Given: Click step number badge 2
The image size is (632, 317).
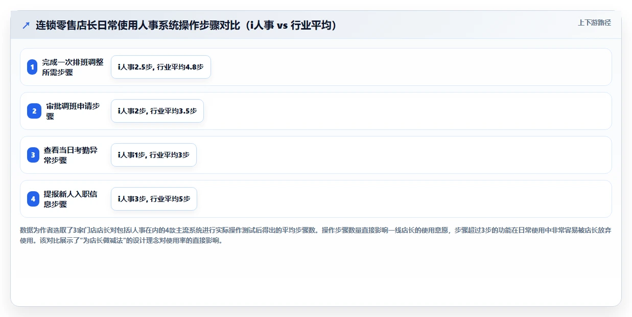Looking at the screenshot, I should pyautogui.click(x=34, y=111).
